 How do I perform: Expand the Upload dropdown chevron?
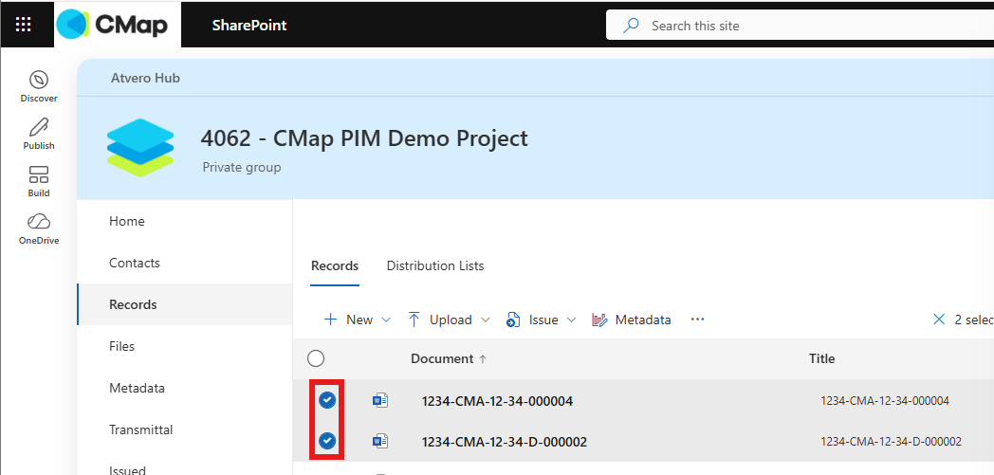[486, 320]
